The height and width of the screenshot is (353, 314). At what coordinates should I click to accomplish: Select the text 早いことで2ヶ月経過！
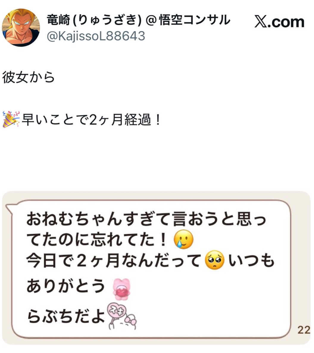92,120
